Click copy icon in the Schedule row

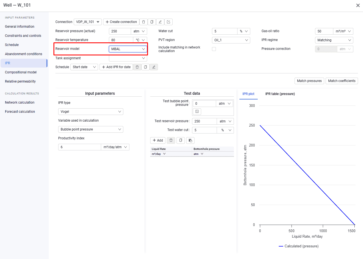click(145, 67)
